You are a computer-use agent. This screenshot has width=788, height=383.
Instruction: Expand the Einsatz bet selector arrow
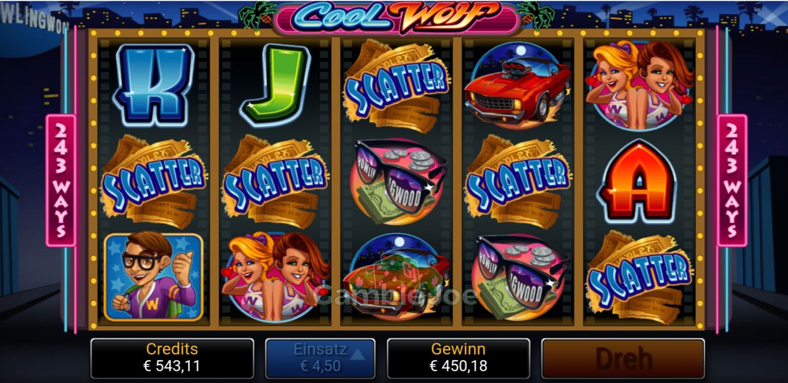357,354
